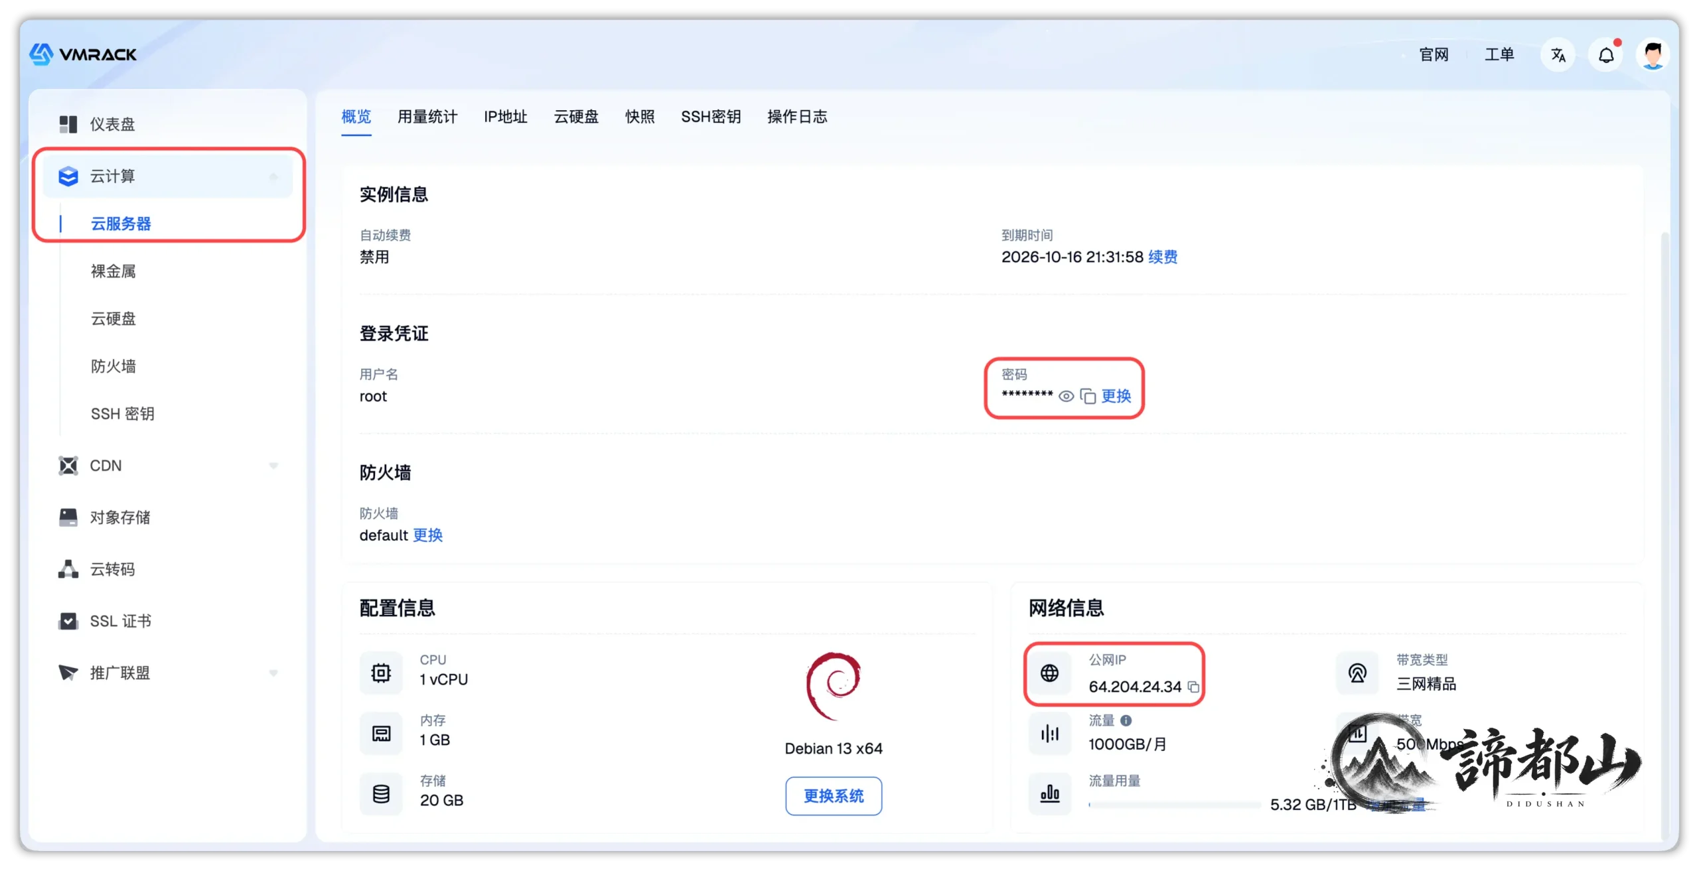The height and width of the screenshot is (871, 1699).
Task: Open 工单 tickets in header
Action: (1499, 55)
